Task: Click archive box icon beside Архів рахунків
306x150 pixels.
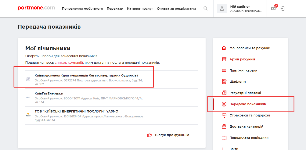Action: [224, 59]
